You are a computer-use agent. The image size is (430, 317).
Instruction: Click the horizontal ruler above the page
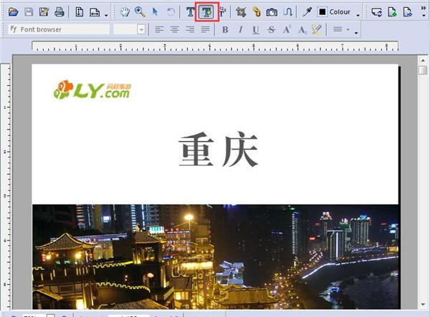[x=215, y=46]
